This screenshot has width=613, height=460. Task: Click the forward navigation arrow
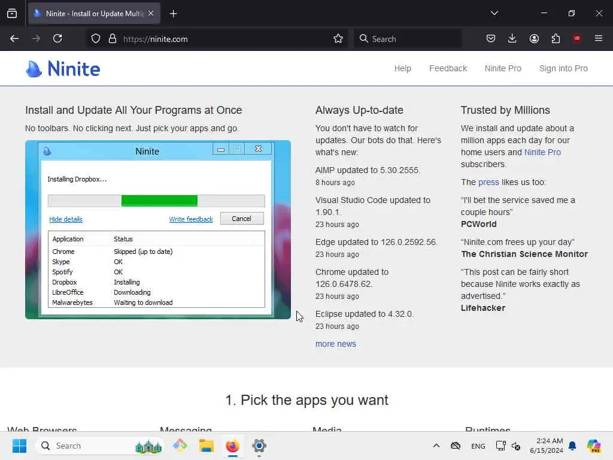36,39
